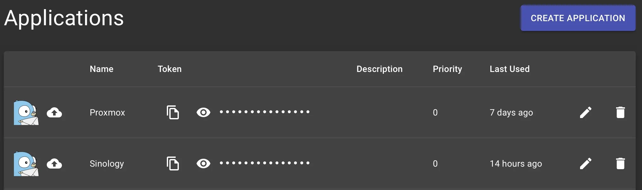Click the Token column header
Screen dimensions: 642x190
(170, 69)
